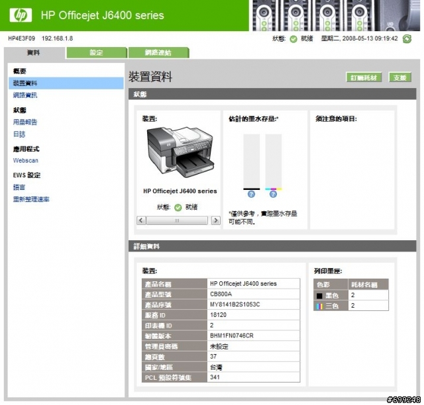424x405 pixels.
Task: Click admin password value 未設定
Action: coord(219,346)
